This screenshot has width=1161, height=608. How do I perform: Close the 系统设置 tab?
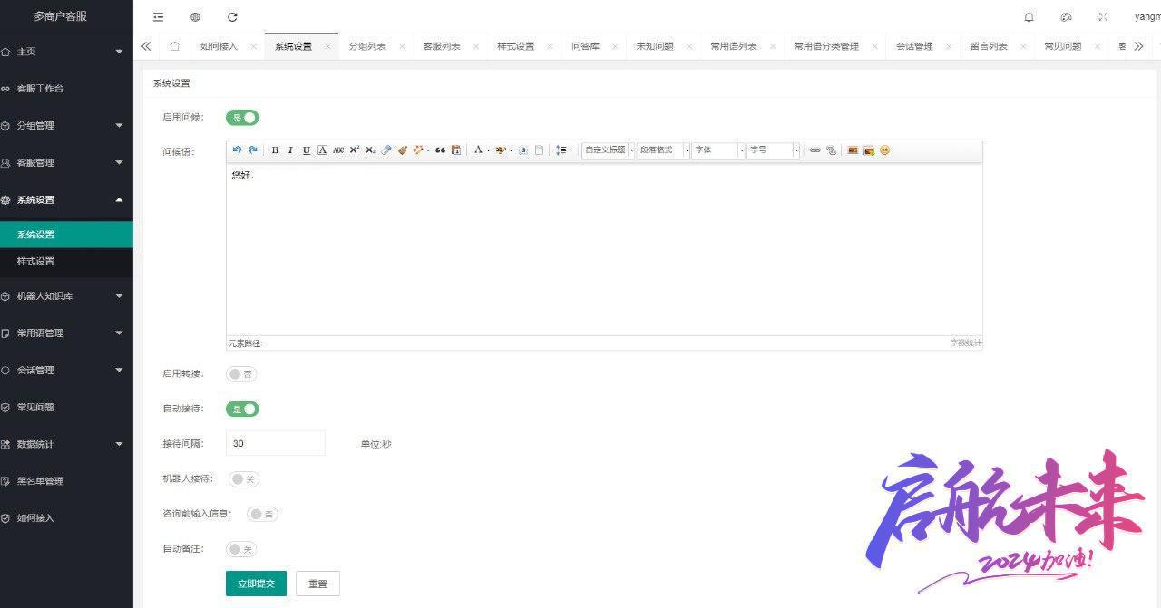pos(327,47)
